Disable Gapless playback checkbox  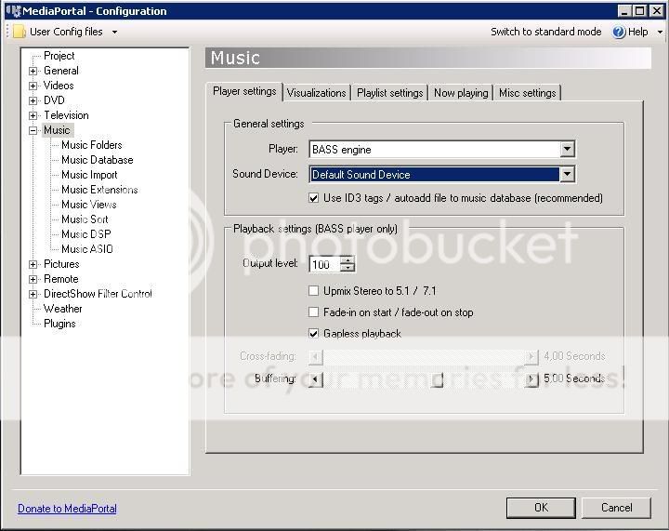point(314,333)
